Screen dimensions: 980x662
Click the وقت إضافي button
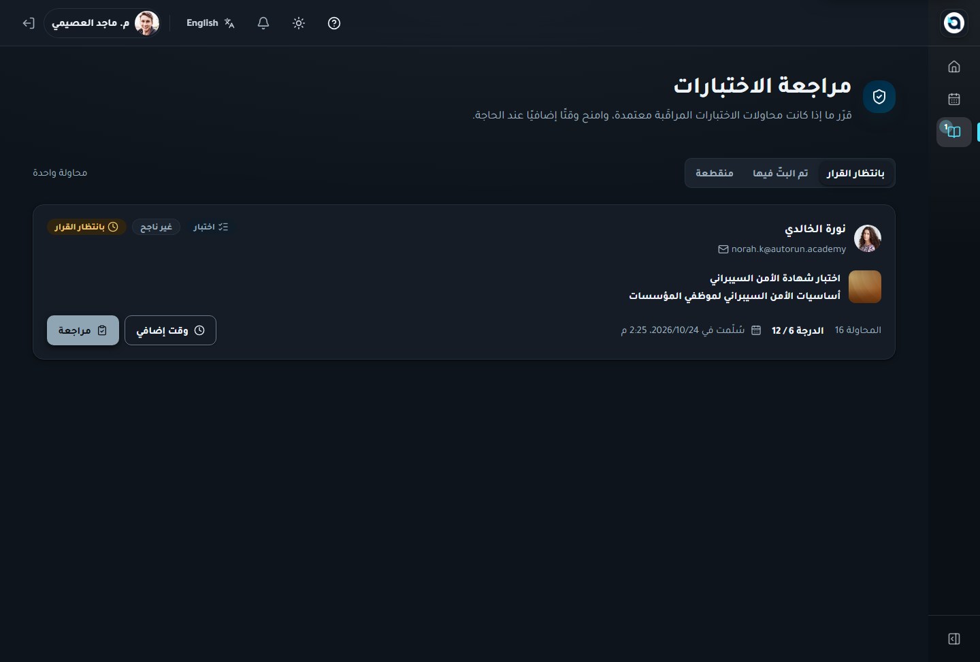[170, 330]
